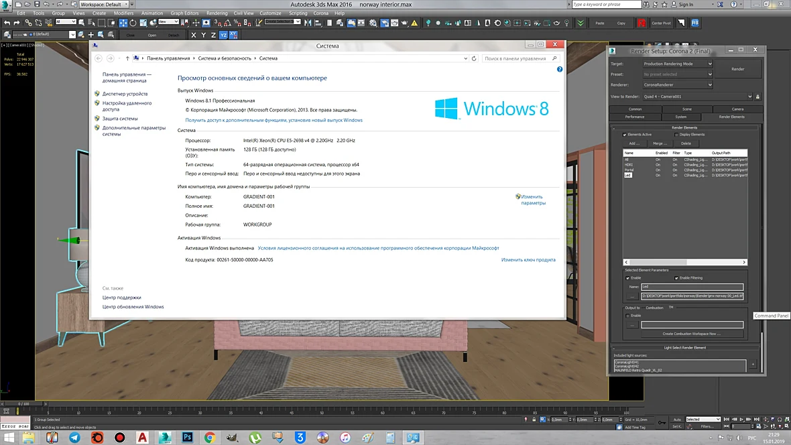Click Create Combustion Workspace Now button
The width and height of the screenshot is (791, 445).
[692, 334]
